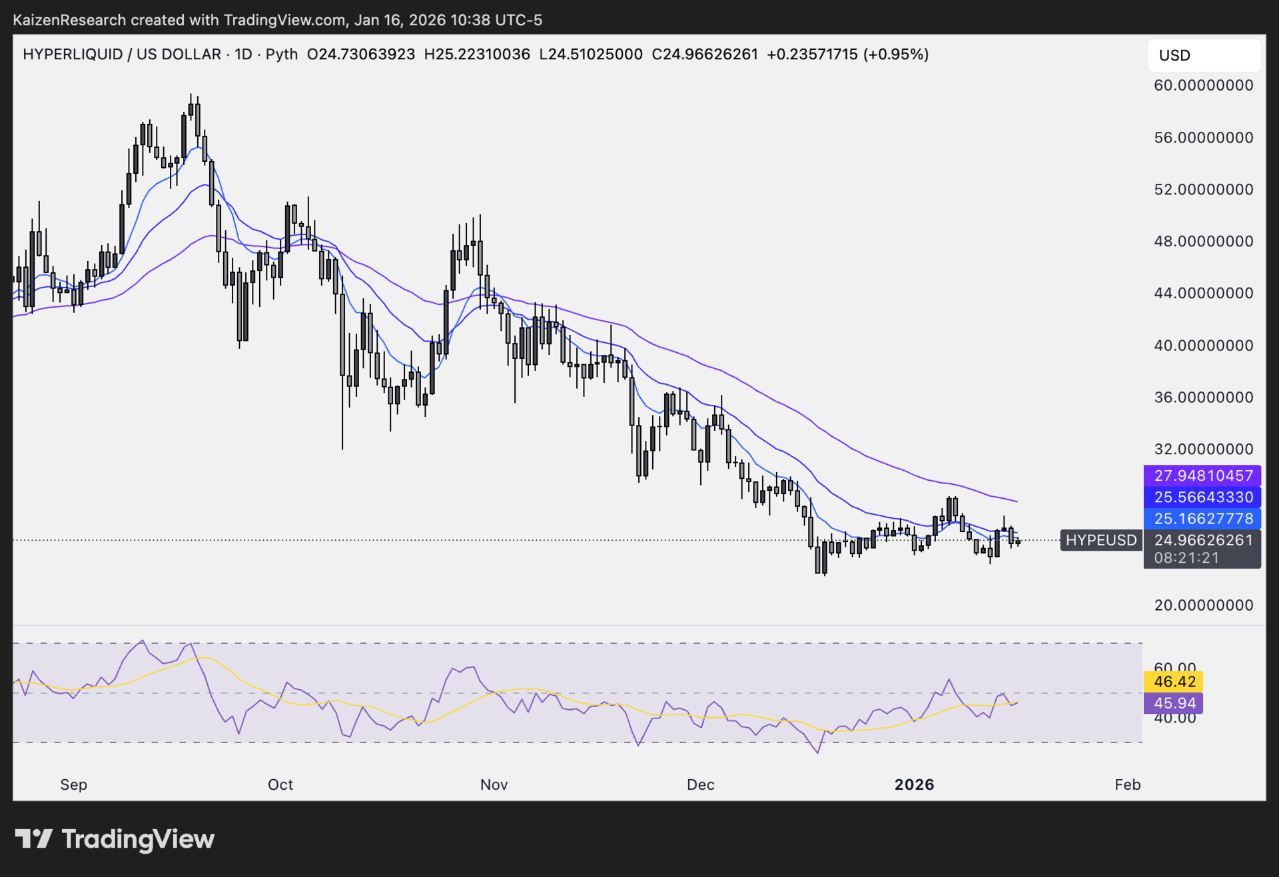
Task: Open the USD currency selector
Action: [1203, 55]
